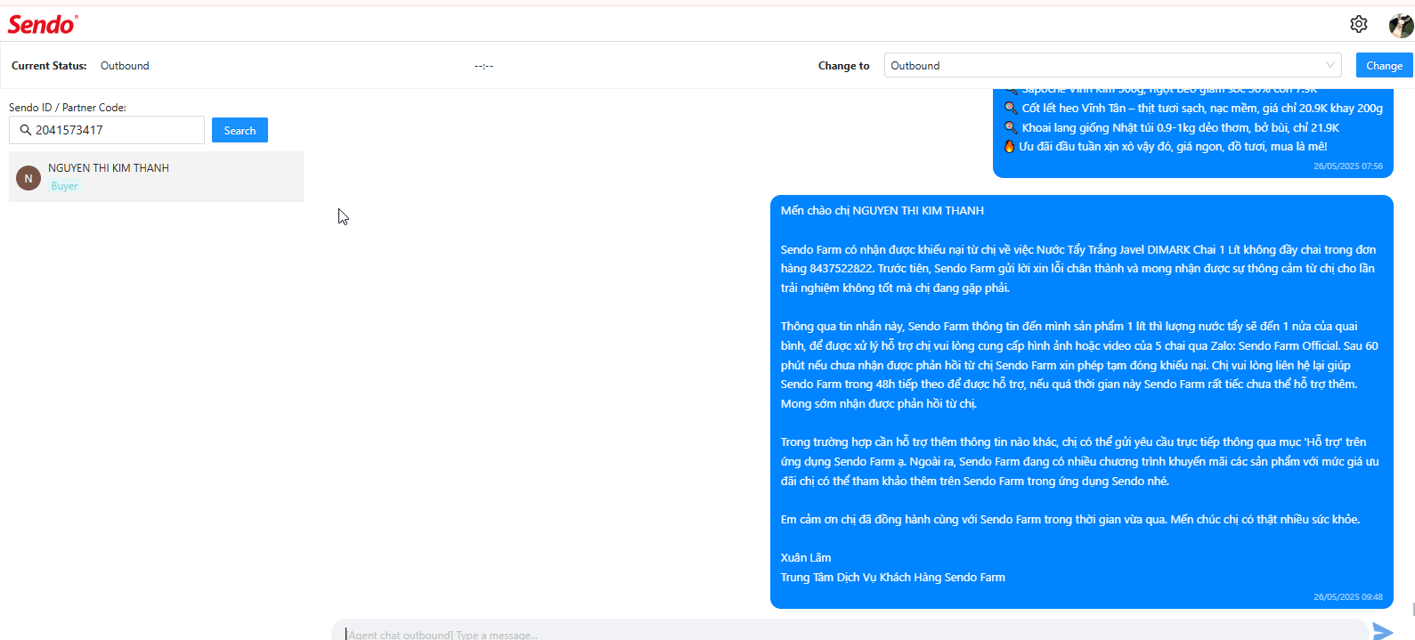Select the N avatar for NGUYEN THI KIM THANH

click(28, 178)
